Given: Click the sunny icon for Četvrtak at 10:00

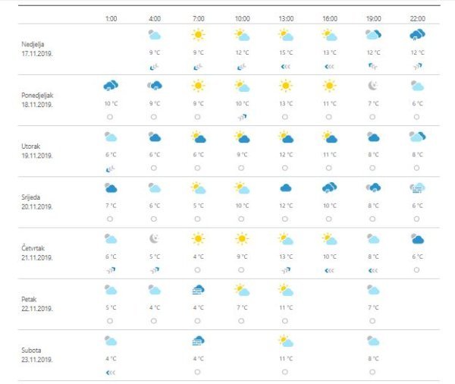Looking at the screenshot, I should pos(242,239).
